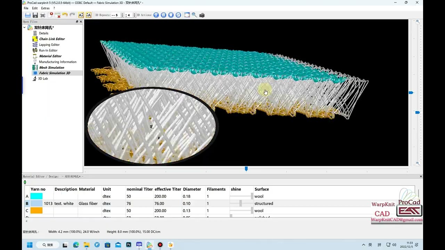The height and width of the screenshot is (250, 445).
Task: Click the save floppy disk icon
Action: pyautogui.click(x=35, y=15)
